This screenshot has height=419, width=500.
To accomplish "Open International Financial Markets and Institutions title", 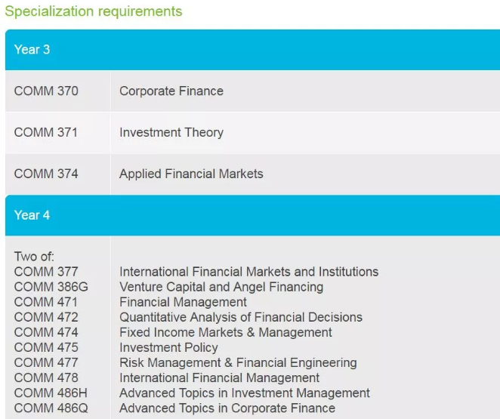I will tap(248, 272).
